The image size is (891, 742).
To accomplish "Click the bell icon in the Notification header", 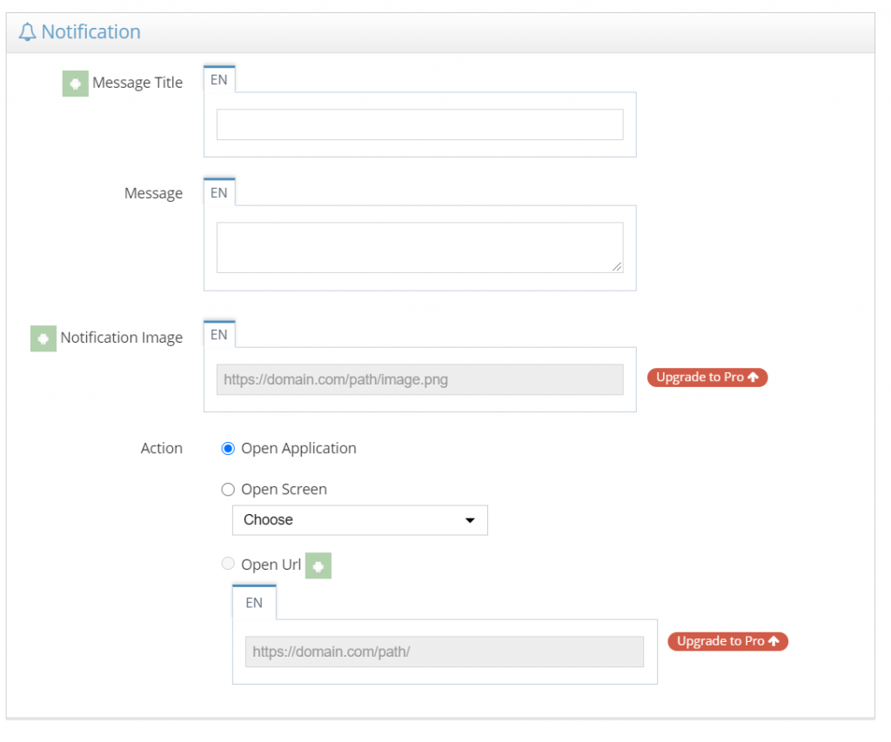I will [28, 31].
